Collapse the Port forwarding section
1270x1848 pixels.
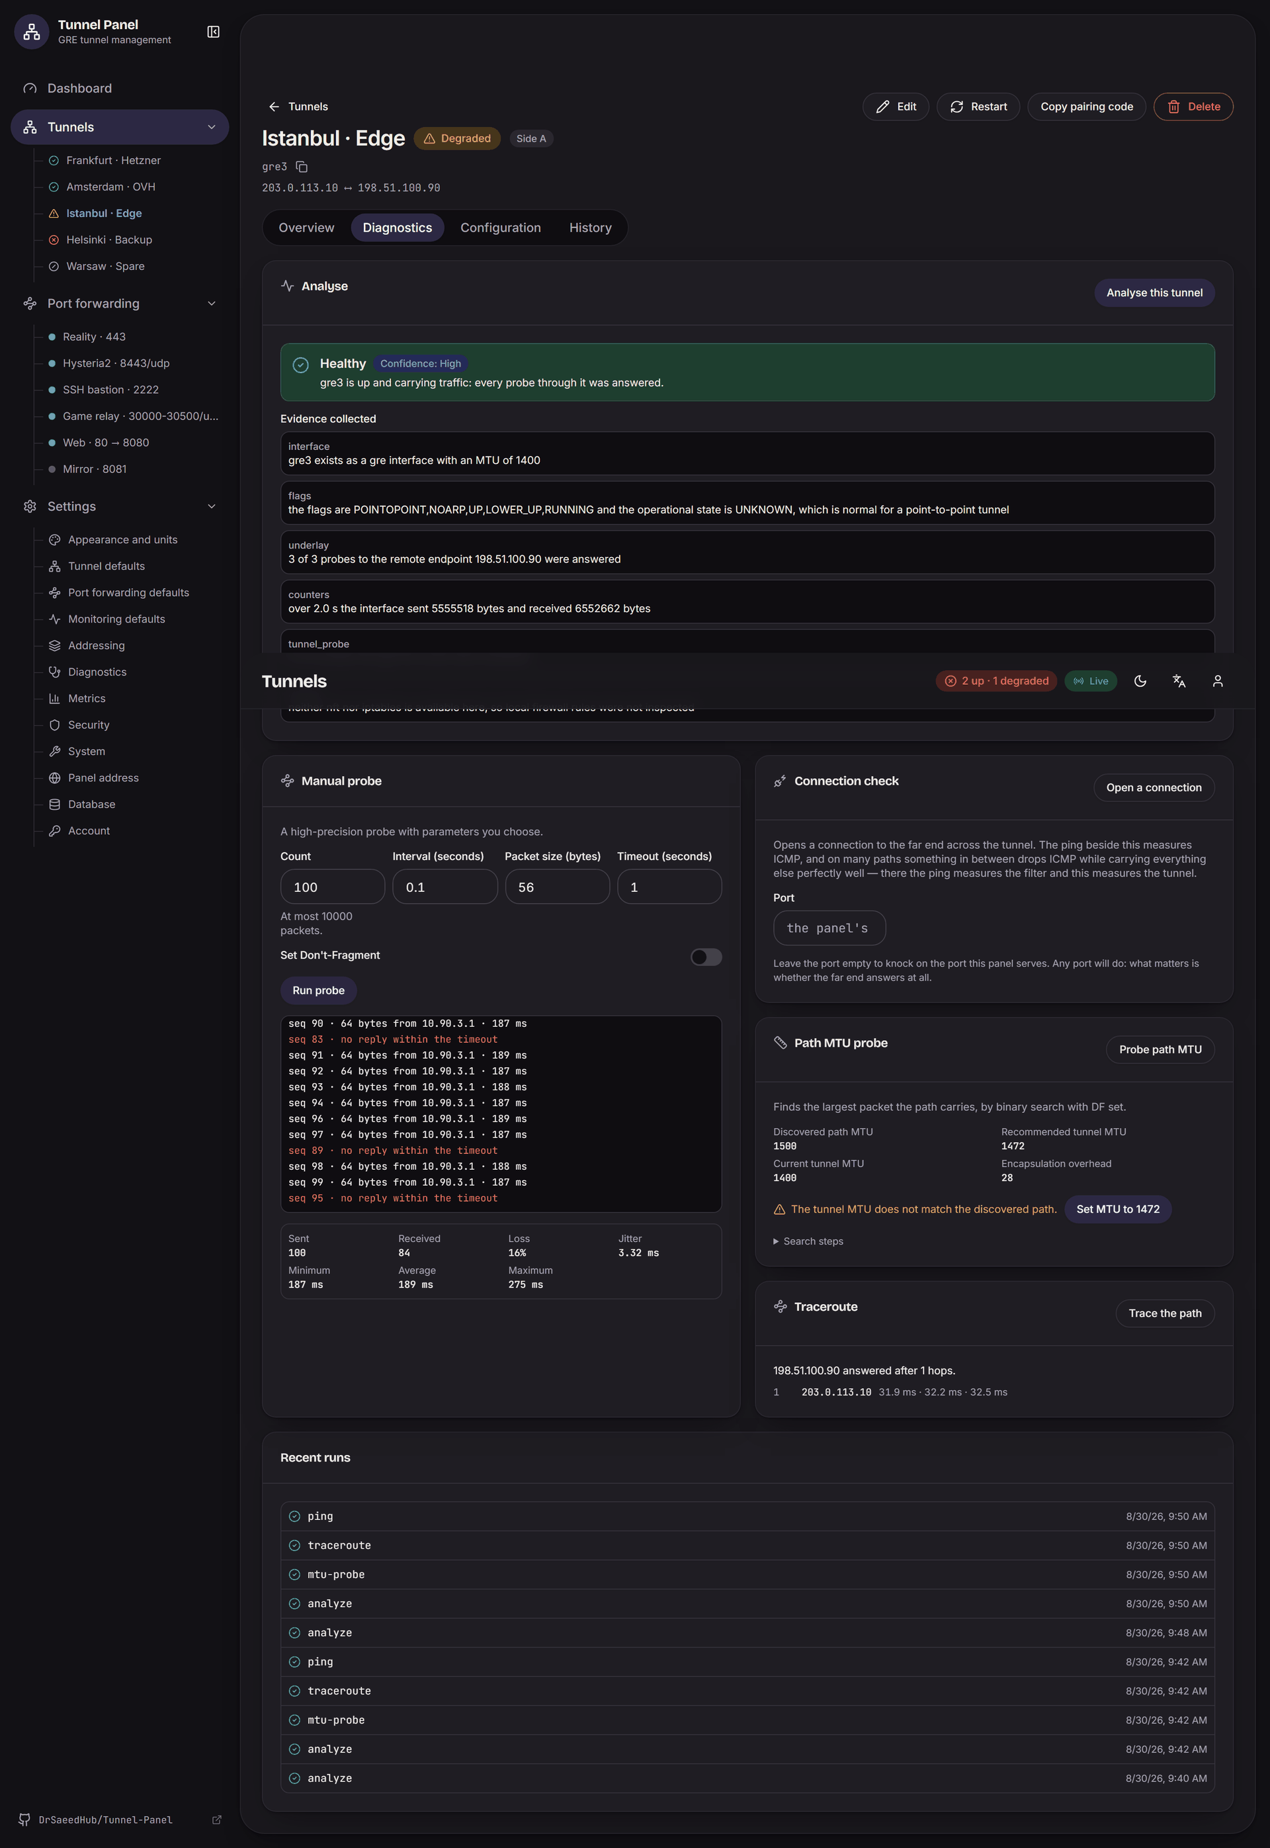click(x=212, y=303)
